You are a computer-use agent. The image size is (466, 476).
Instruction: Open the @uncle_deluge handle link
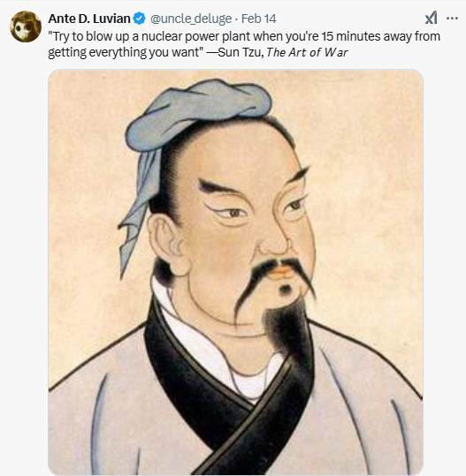pyautogui.click(x=191, y=19)
